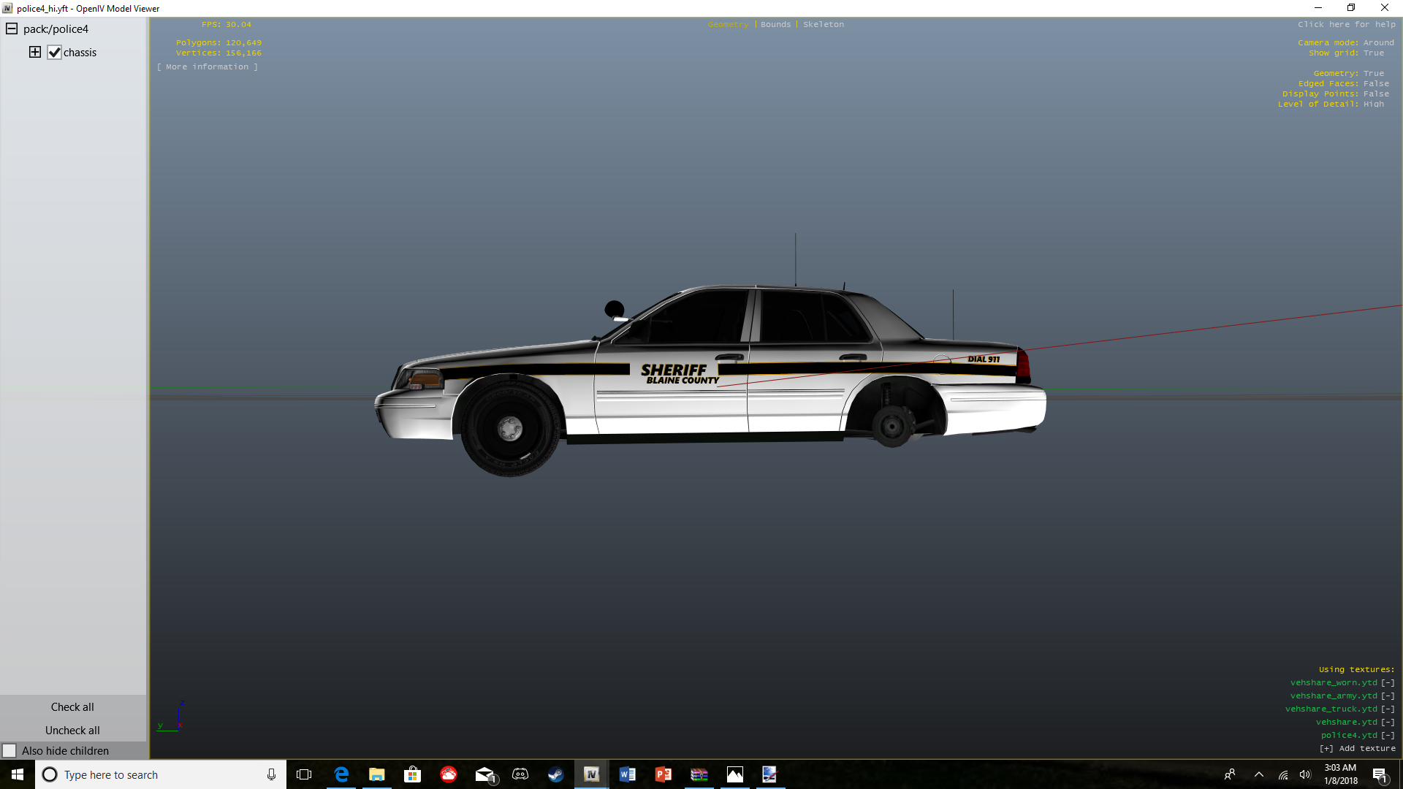Screen dimensions: 1403x789
Task: Open Click here for help
Action: pyautogui.click(x=1346, y=24)
